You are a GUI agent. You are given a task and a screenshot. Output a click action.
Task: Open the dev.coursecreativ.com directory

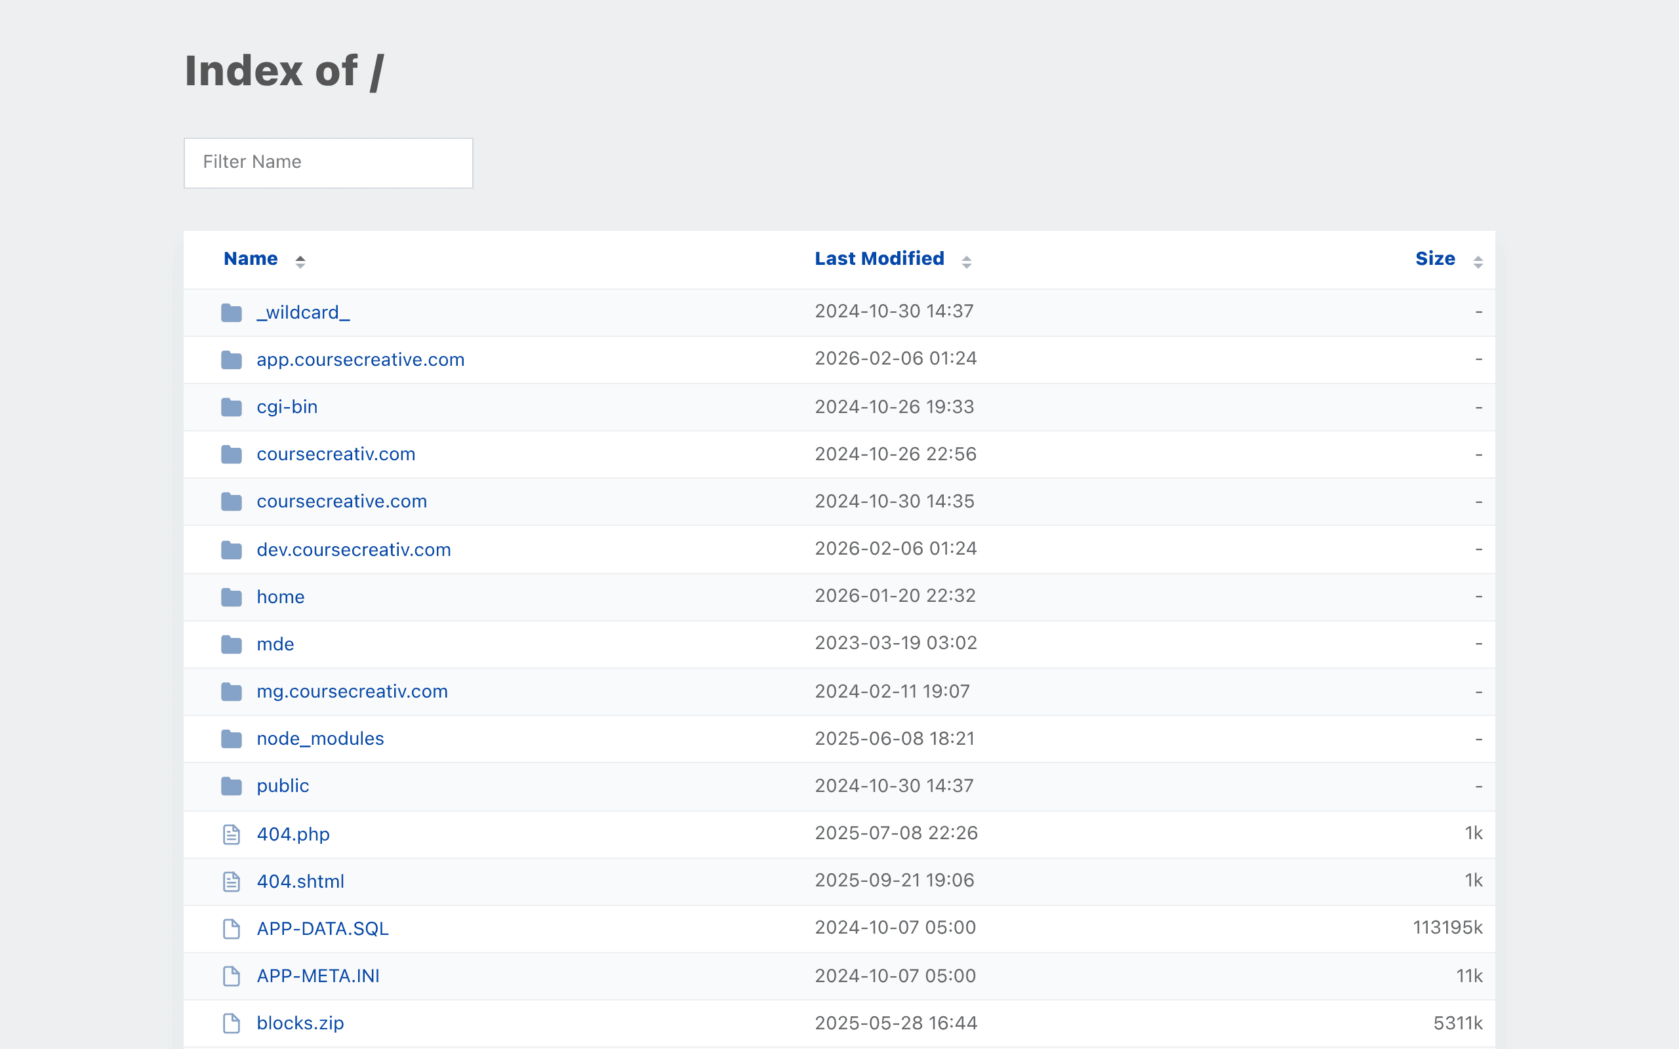(x=353, y=549)
